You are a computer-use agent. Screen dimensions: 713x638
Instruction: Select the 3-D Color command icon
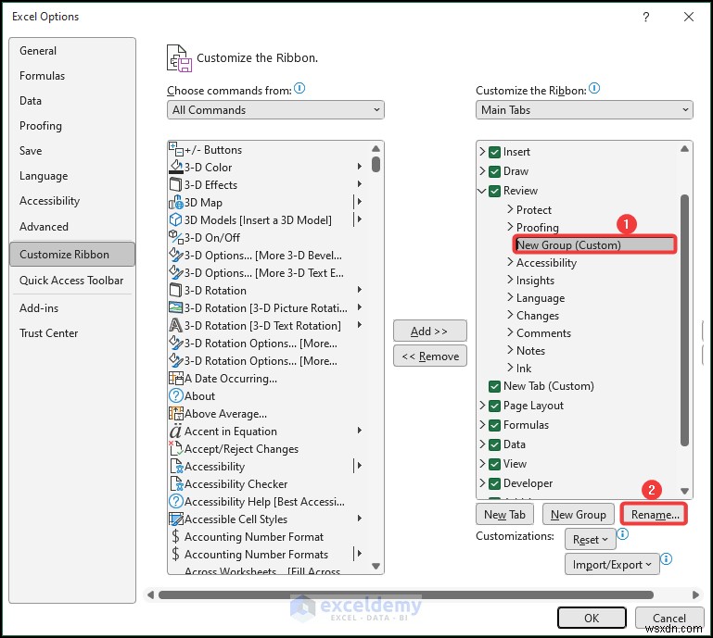point(176,167)
